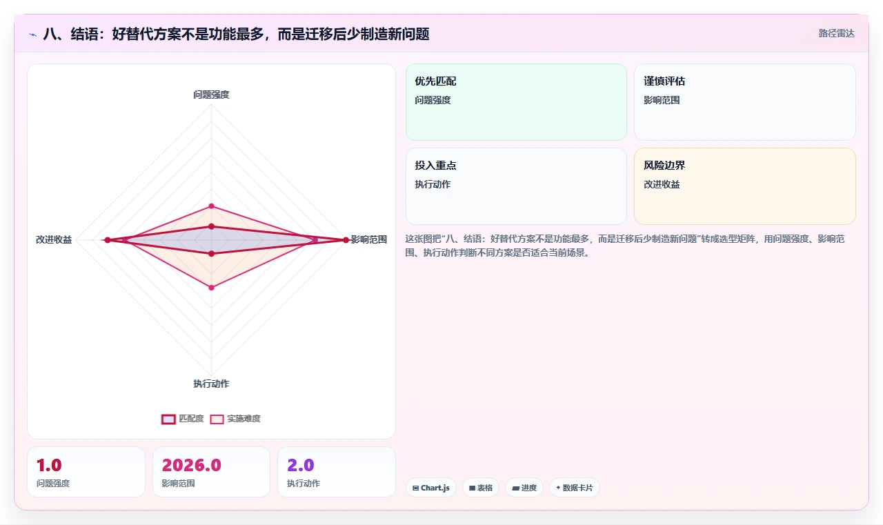Click the 表格 chip icon

click(x=472, y=488)
